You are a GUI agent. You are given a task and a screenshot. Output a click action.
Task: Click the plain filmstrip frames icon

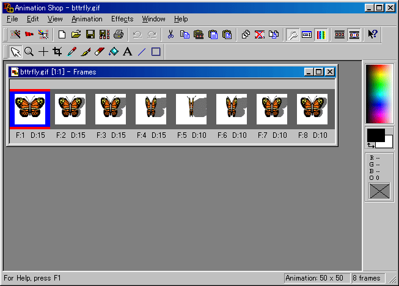340,34
